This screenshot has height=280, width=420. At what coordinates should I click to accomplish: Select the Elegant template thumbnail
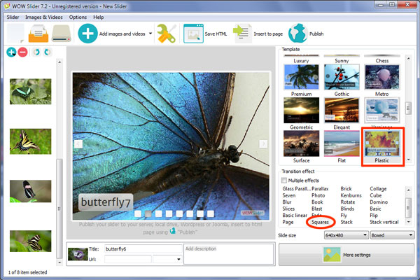pyautogui.click(x=342, y=110)
